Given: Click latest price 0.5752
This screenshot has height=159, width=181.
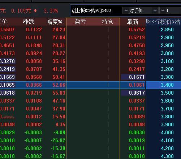Looking at the screenshot, I should tap(137, 29).
